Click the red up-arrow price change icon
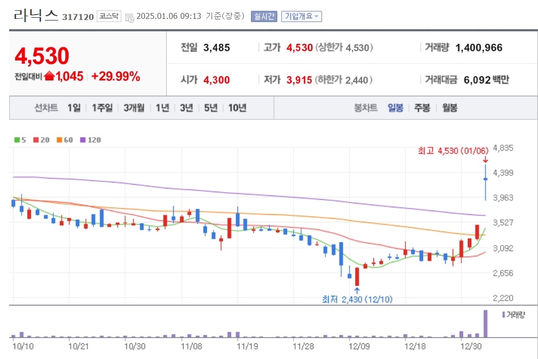 point(50,76)
